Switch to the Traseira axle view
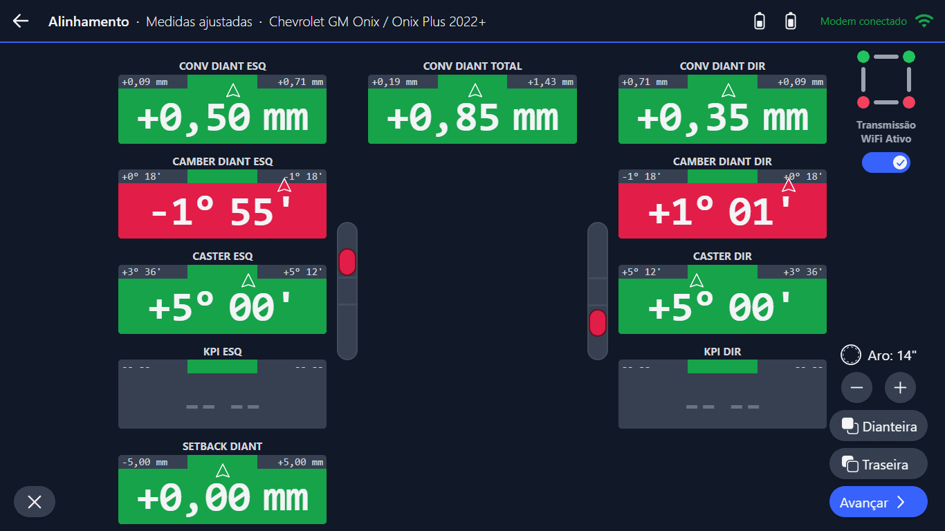 pyautogui.click(x=879, y=465)
